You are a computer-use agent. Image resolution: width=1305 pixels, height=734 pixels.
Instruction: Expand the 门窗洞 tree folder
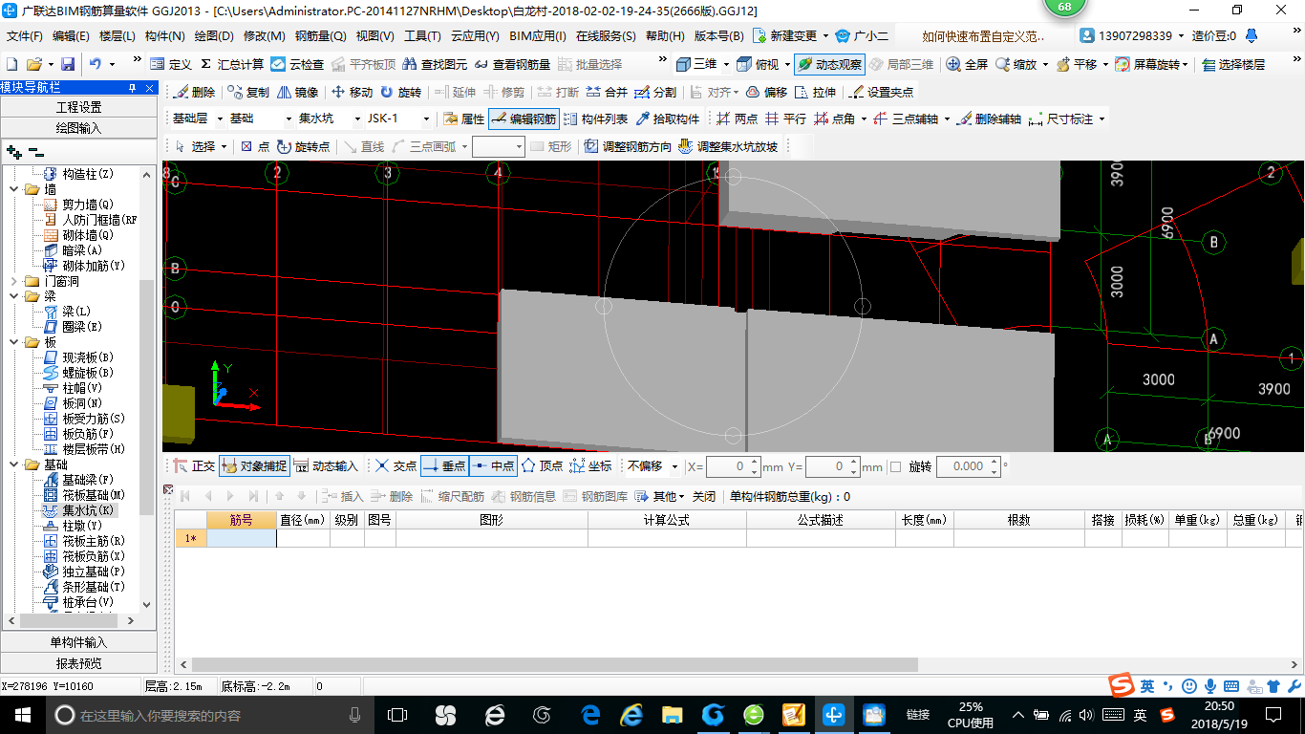(x=13, y=281)
